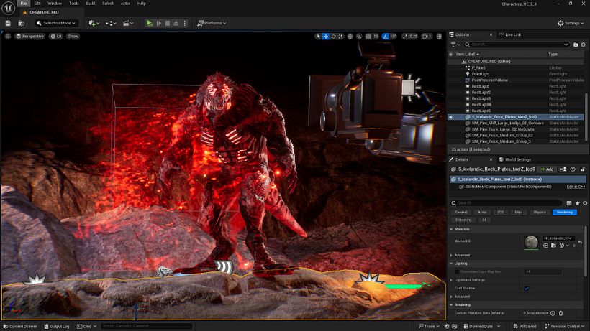Open the Actor menu

click(125, 4)
